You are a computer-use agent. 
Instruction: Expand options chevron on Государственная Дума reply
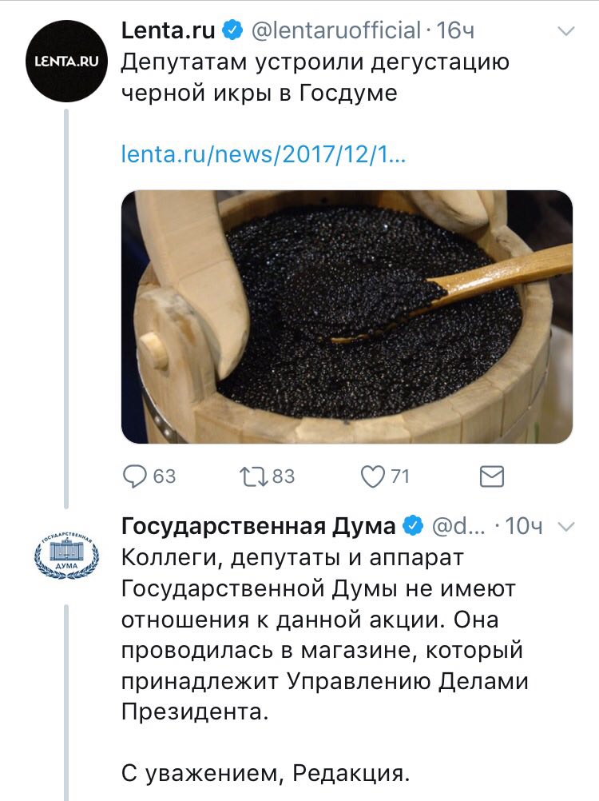(x=567, y=526)
